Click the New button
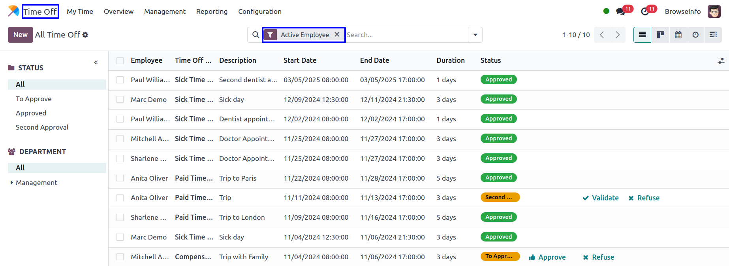This screenshot has width=729, height=266. (x=20, y=35)
